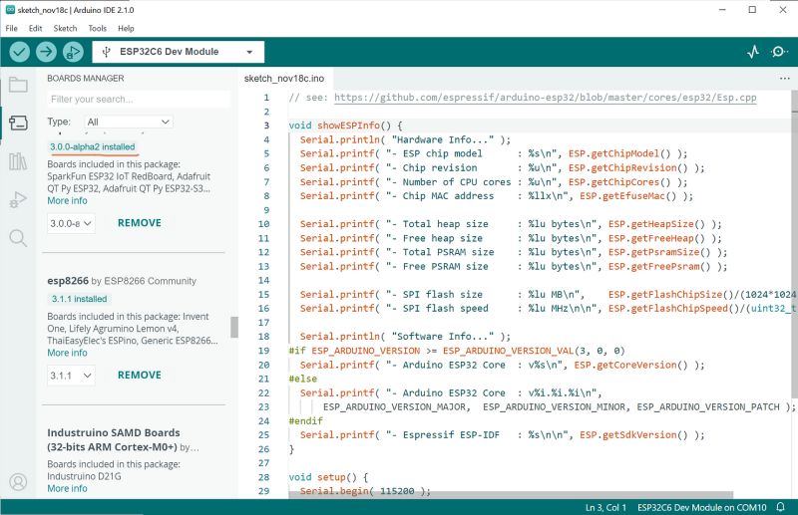
Task: Click the account profile icon
Action: click(x=18, y=481)
